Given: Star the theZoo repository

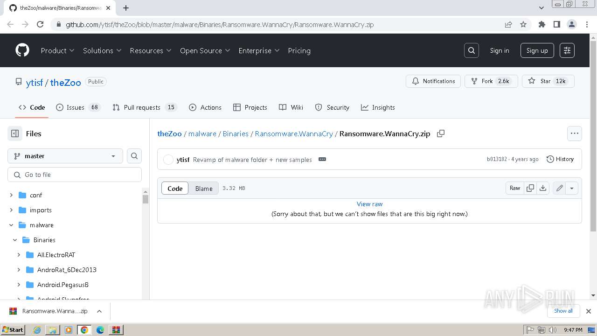Looking at the screenshot, I should point(548,81).
